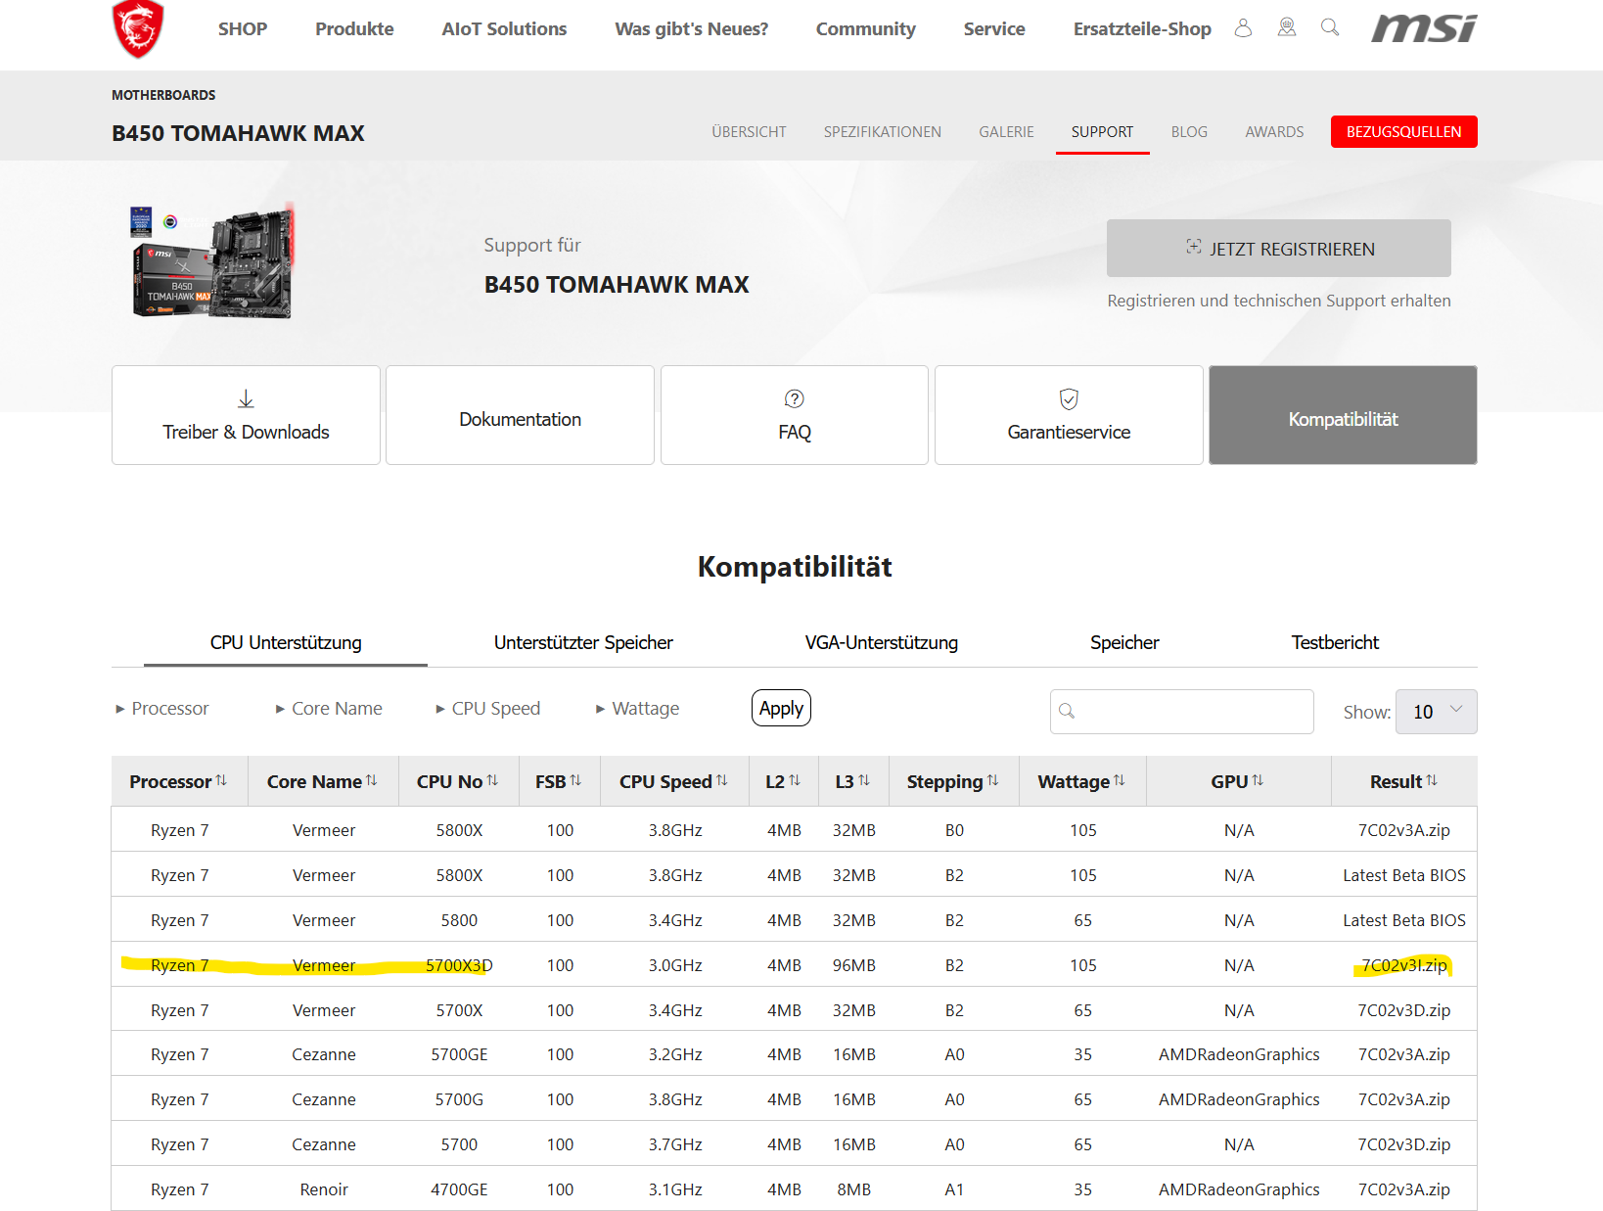
Task: Sort table by Processor column arrows
Action: [221, 780]
